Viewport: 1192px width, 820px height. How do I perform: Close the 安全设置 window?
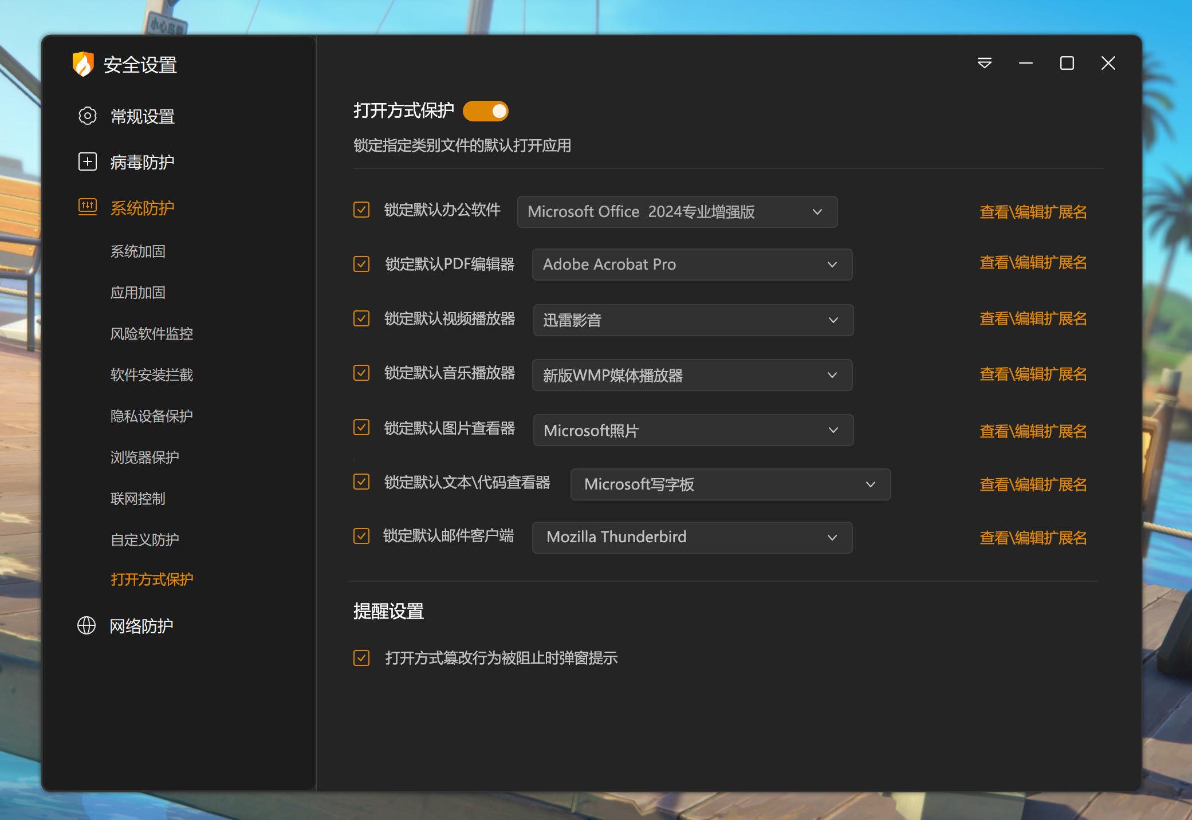(1108, 63)
